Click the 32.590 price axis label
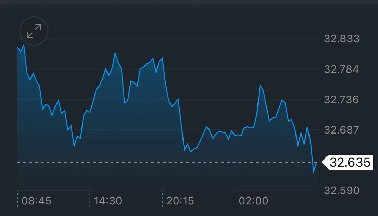Viewport: 378px width, 216px height. 341,191
